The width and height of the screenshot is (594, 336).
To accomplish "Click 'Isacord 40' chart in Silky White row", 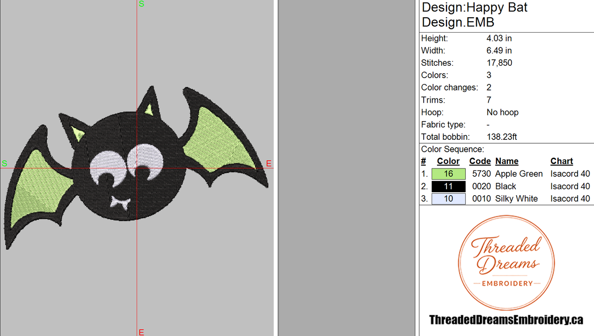I will 570,199.
